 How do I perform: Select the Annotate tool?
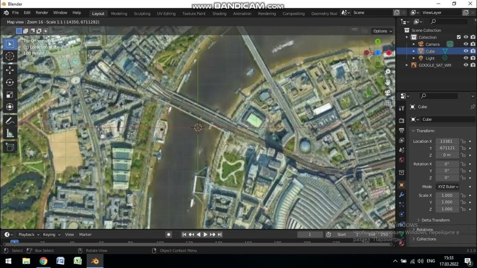10,121
